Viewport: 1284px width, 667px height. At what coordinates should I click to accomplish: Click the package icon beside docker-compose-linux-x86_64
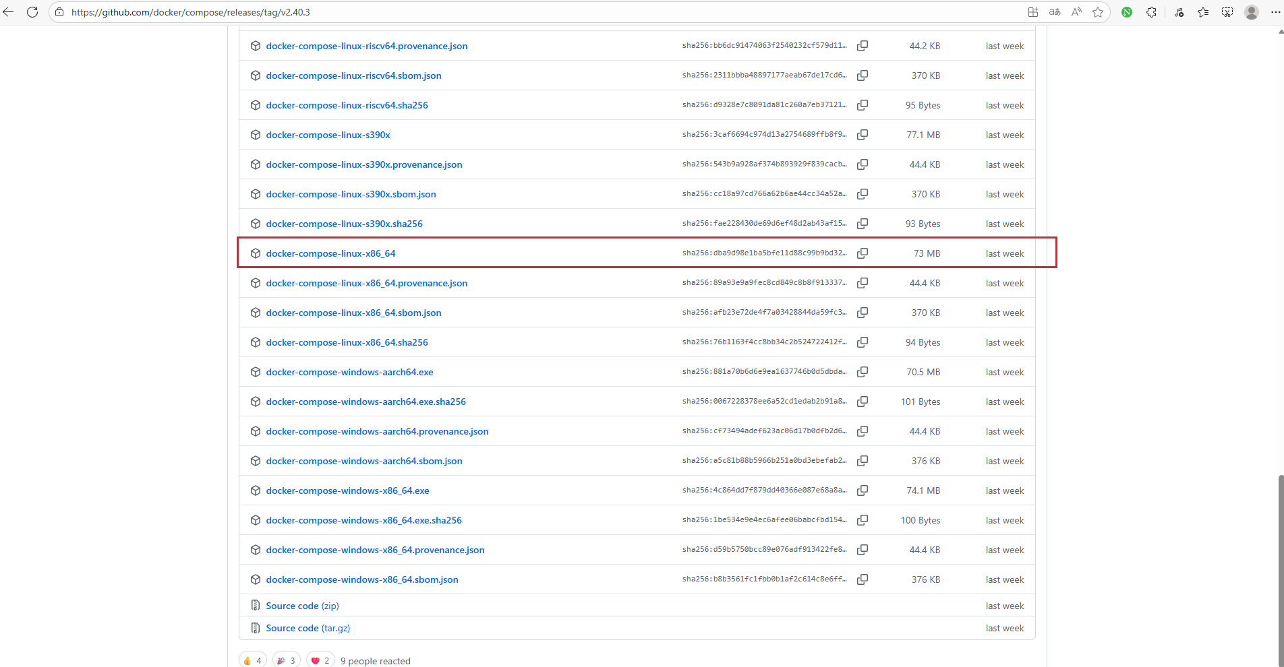click(x=256, y=253)
